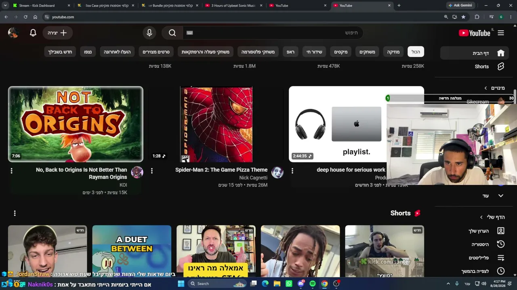
Task: Open the A Duet Between Squidward short
Action: [x=132, y=251]
